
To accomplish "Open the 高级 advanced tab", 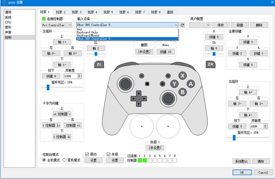I will click(x=170, y=12).
